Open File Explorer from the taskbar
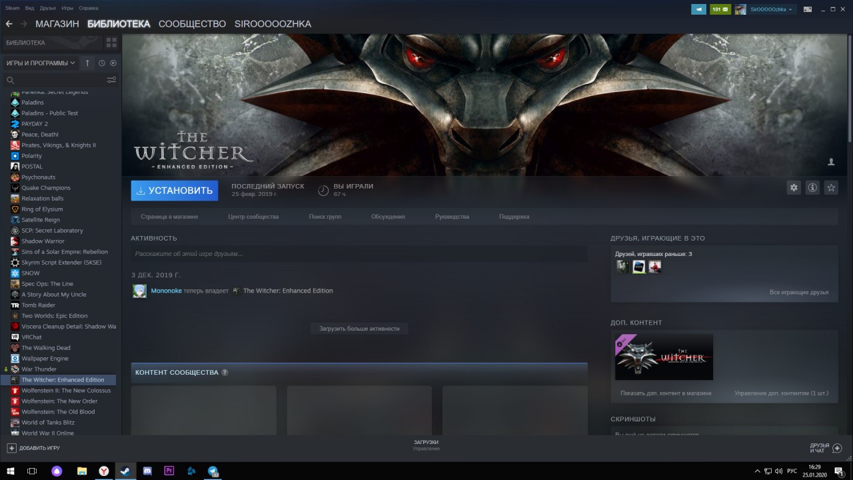Viewport: 853px width, 480px height. pyautogui.click(x=82, y=471)
